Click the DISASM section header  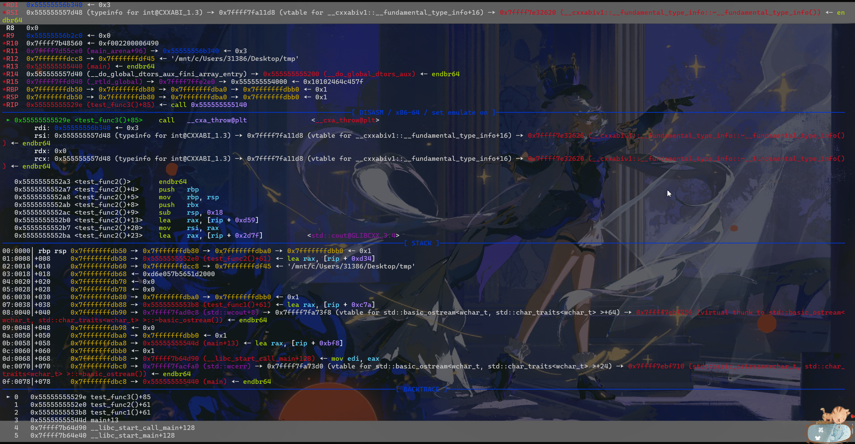[423, 113]
